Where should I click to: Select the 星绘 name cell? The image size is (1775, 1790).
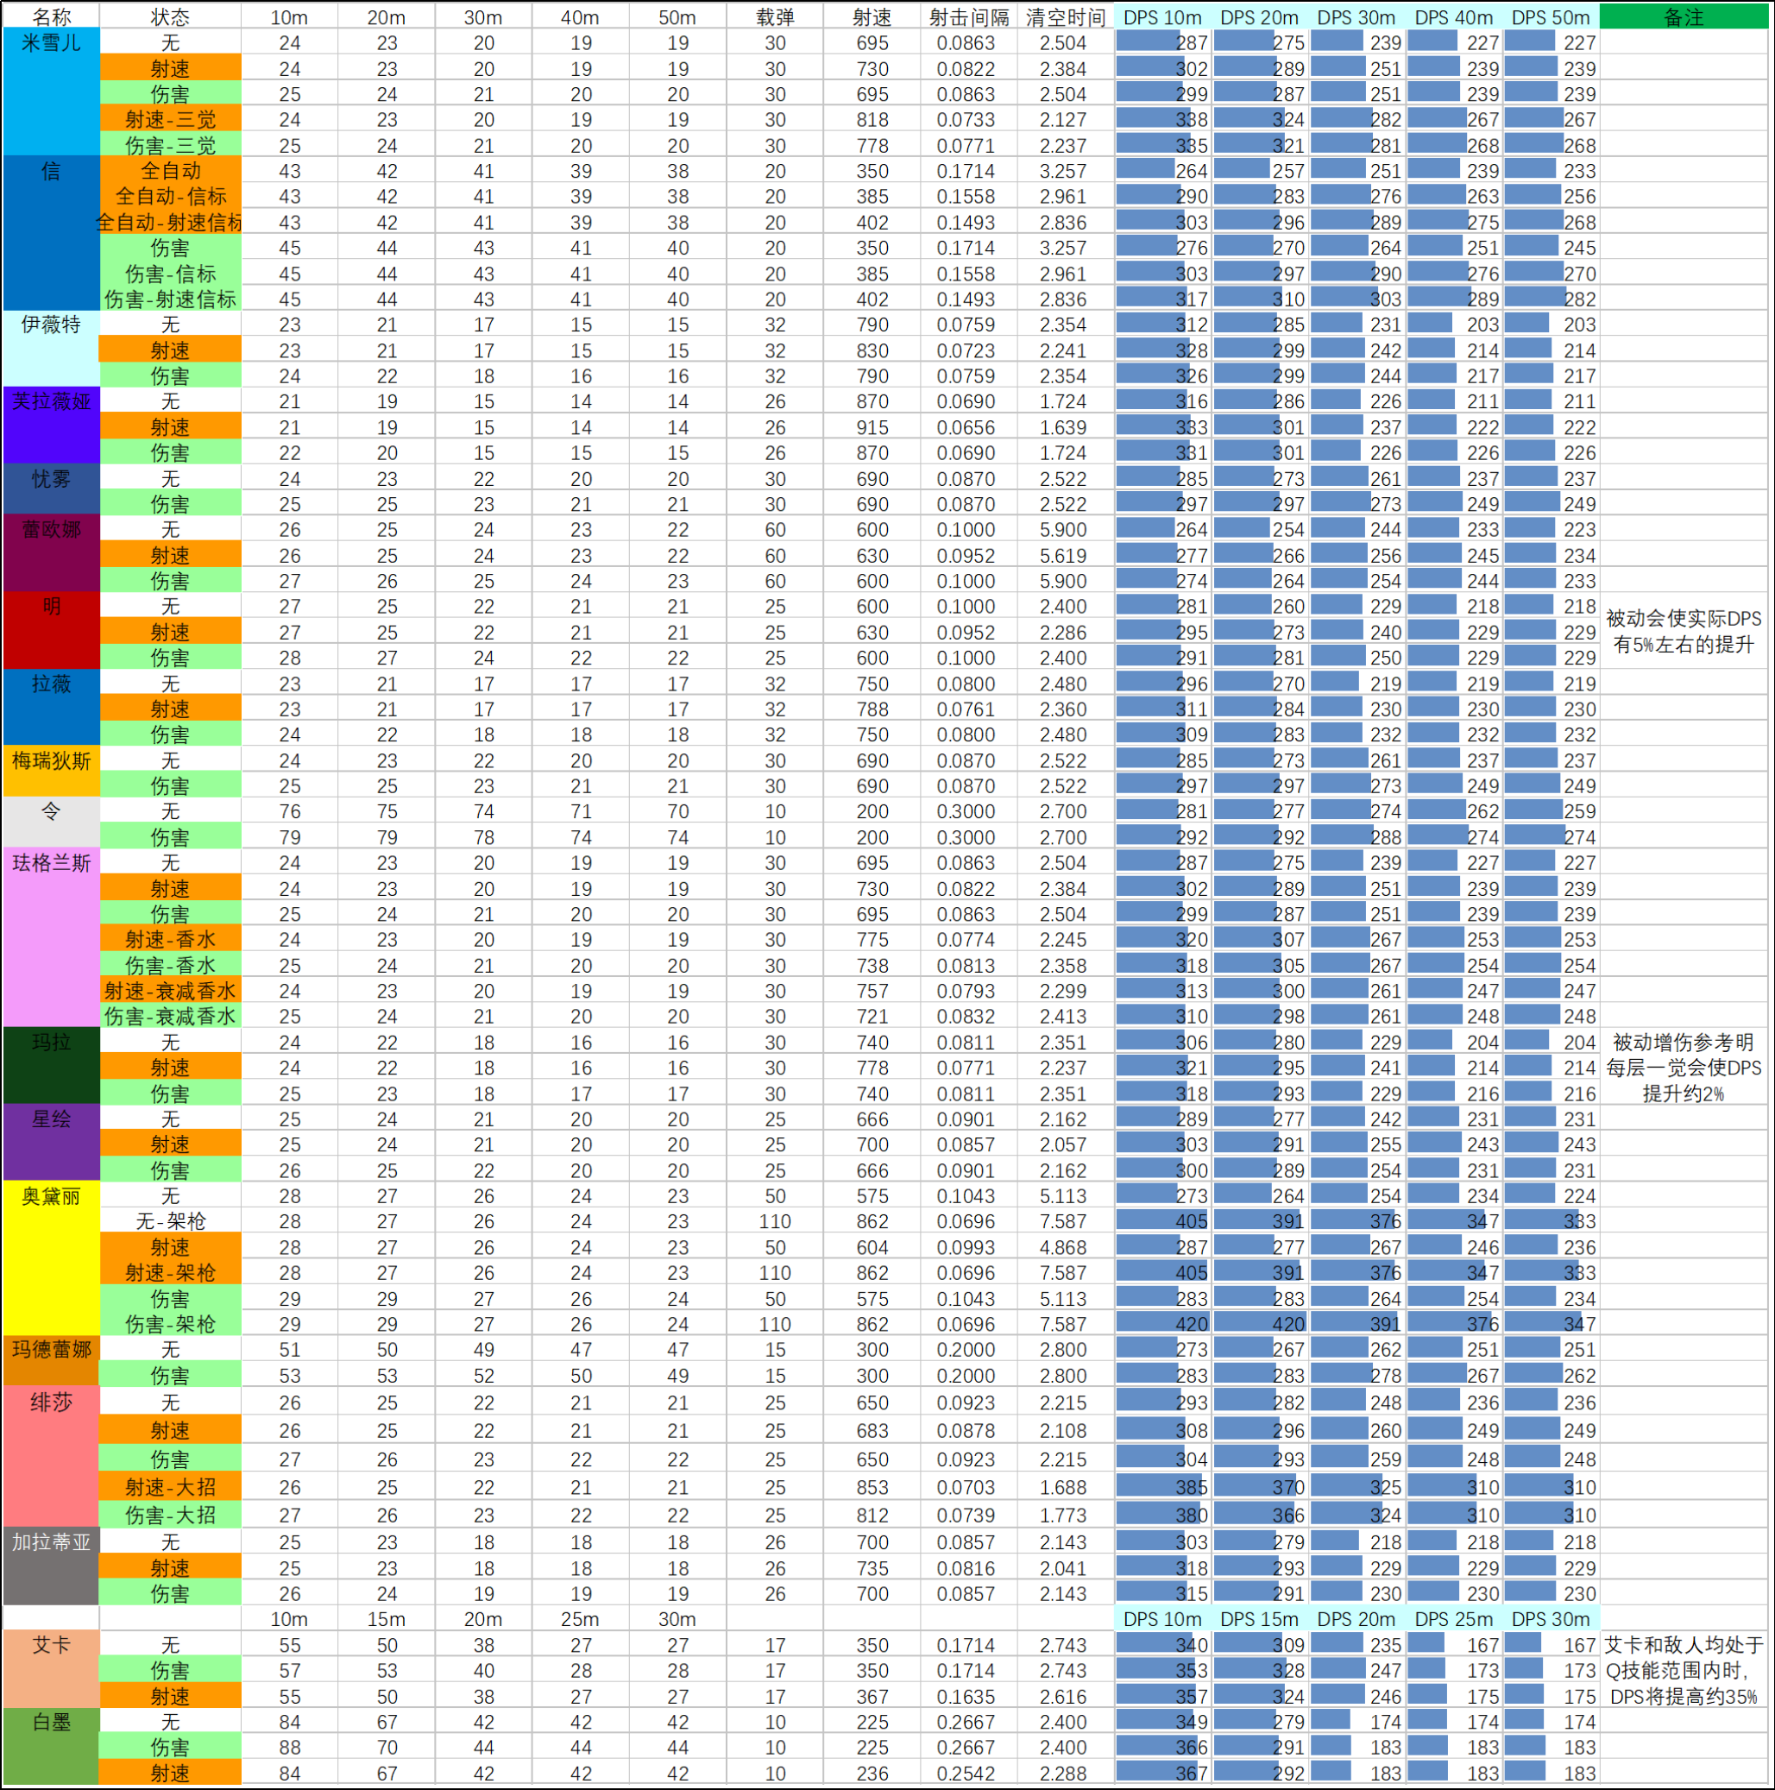pyautogui.click(x=51, y=1143)
